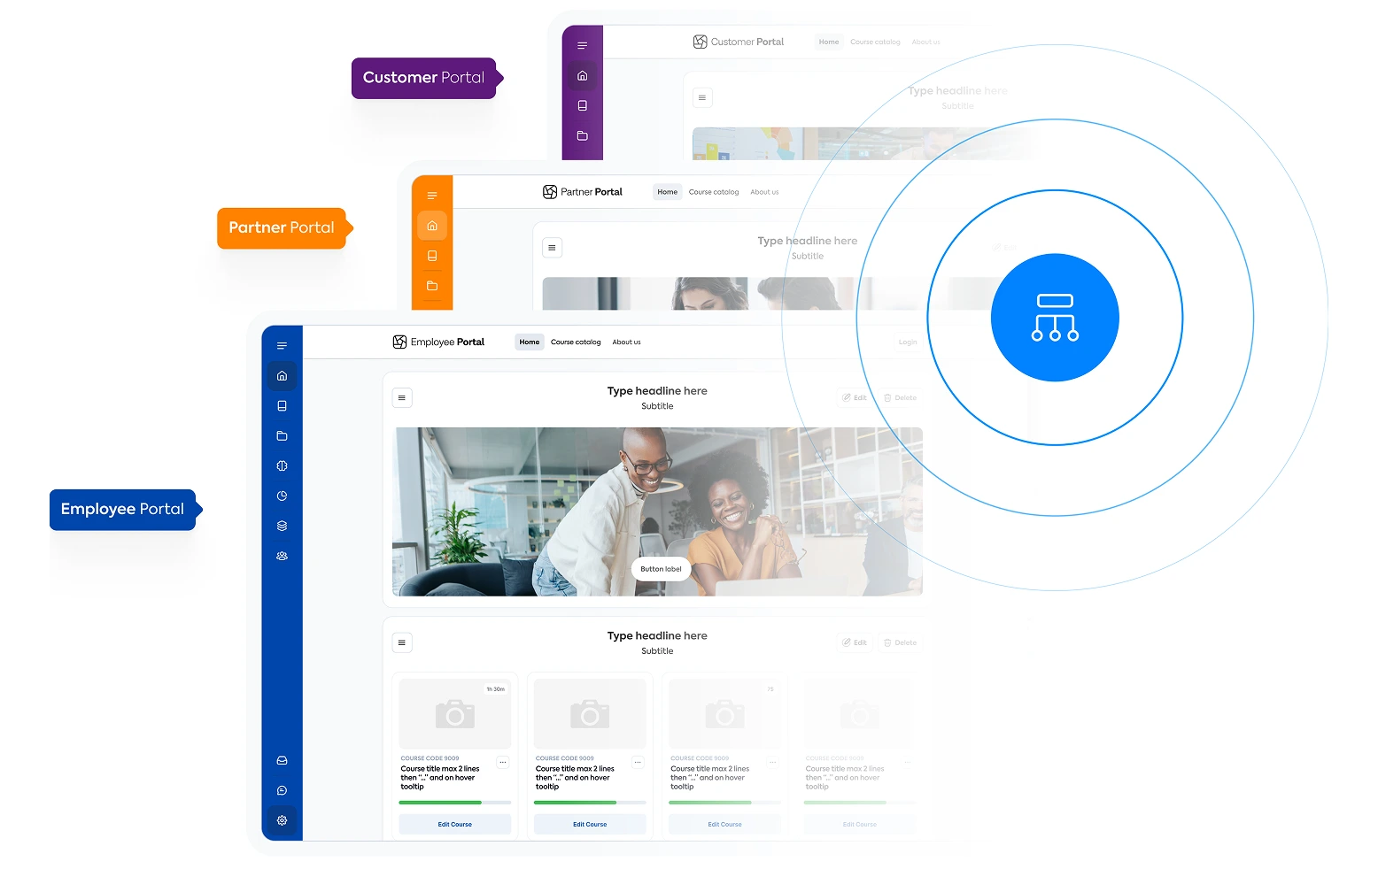Click the brain icon in the blue sidebar
Screen dimensions: 1378x892
pos(282,465)
